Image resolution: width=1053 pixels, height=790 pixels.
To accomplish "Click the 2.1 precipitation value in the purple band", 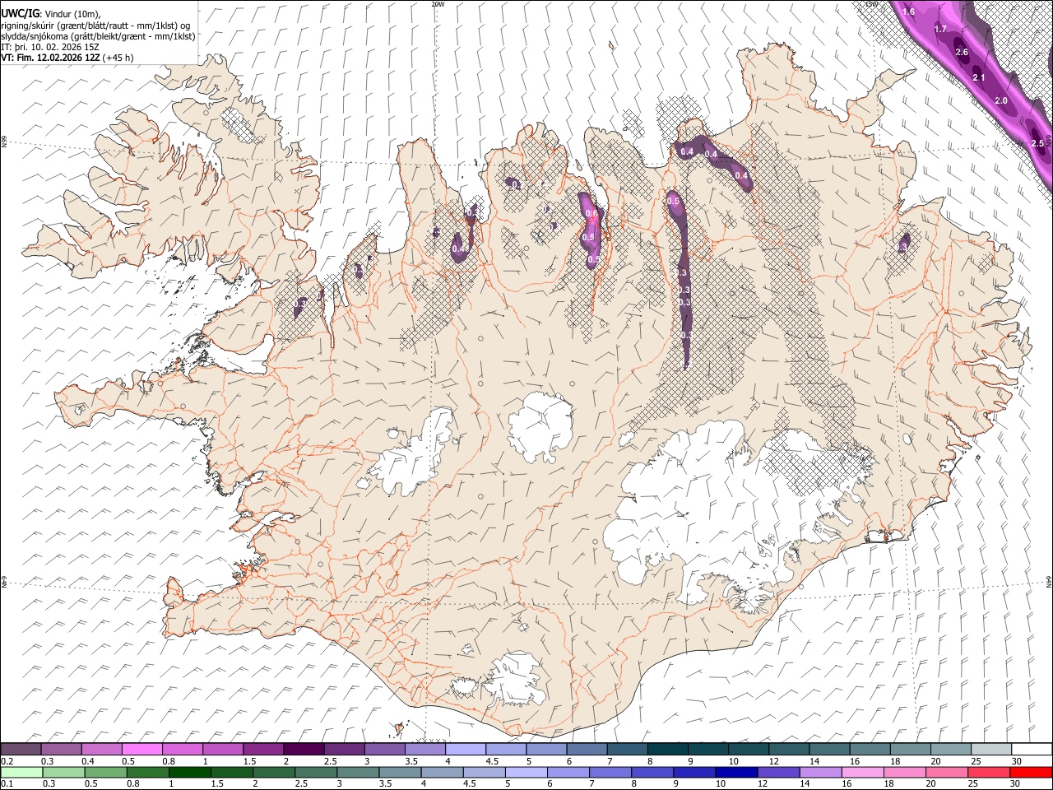I will point(979,77).
